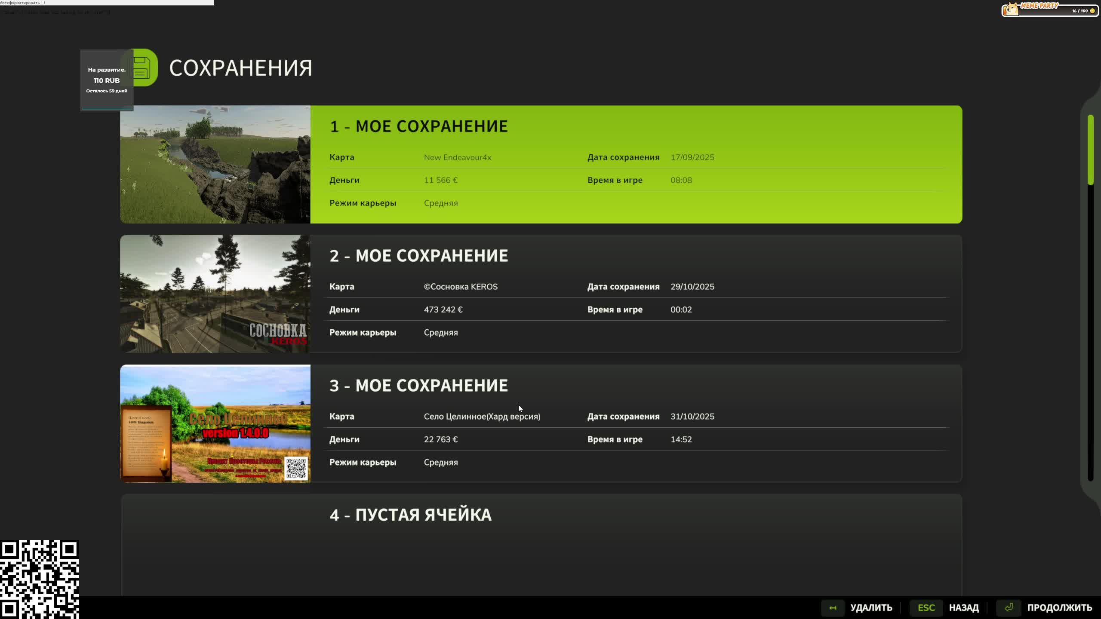This screenshot has height=619, width=1101.
Task: Click the small QR code on Село Целинное thumbnail
Action: tap(296, 468)
